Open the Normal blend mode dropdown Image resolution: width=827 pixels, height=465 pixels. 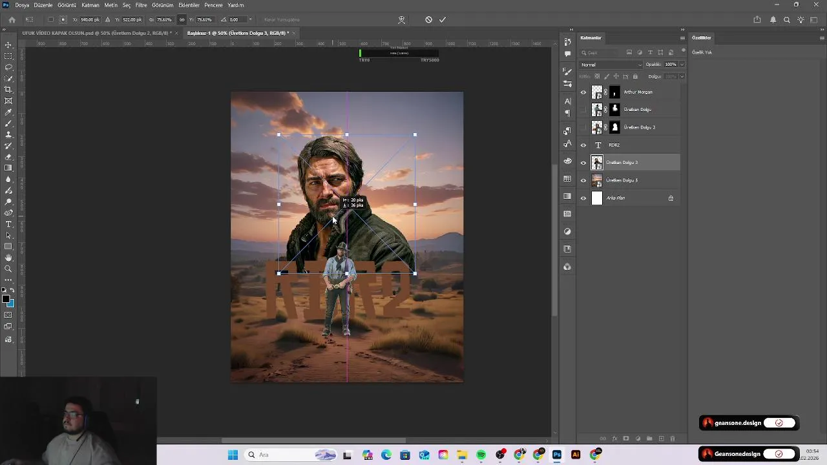[x=611, y=65]
